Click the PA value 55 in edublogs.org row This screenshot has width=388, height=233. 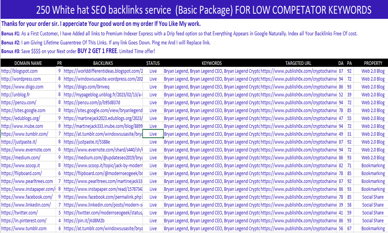350,118
